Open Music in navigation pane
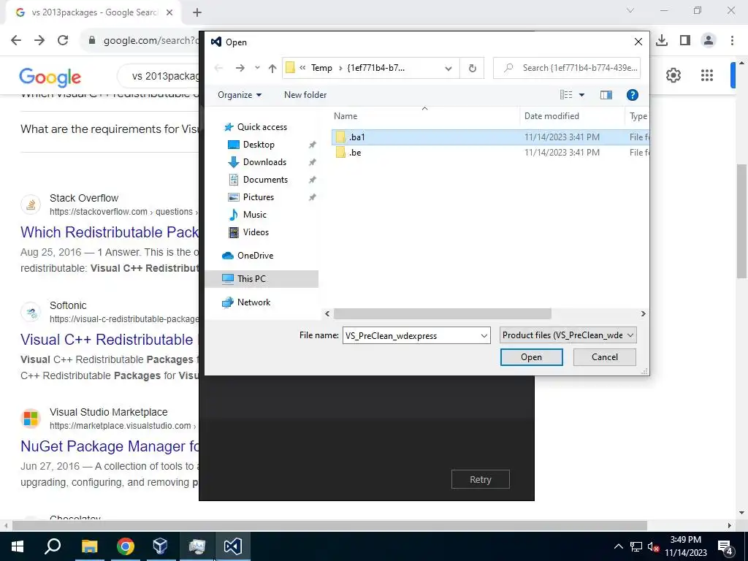 [x=254, y=215]
